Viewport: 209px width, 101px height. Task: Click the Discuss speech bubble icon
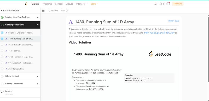[2, 92]
